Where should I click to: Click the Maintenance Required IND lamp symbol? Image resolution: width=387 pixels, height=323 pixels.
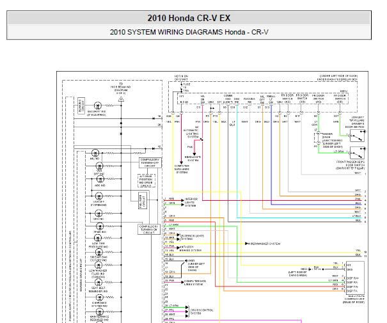[99, 312]
